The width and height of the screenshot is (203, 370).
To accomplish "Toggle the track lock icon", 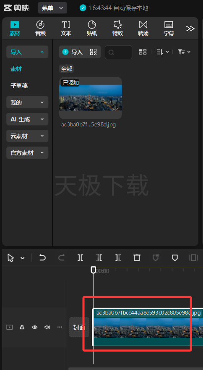I will (x=22, y=327).
